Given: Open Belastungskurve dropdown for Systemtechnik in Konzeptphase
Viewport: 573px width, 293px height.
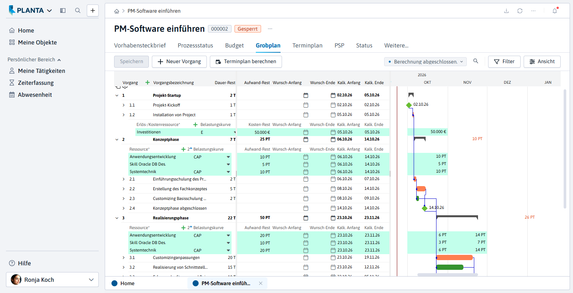Looking at the screenshot, I should point(228,172).
